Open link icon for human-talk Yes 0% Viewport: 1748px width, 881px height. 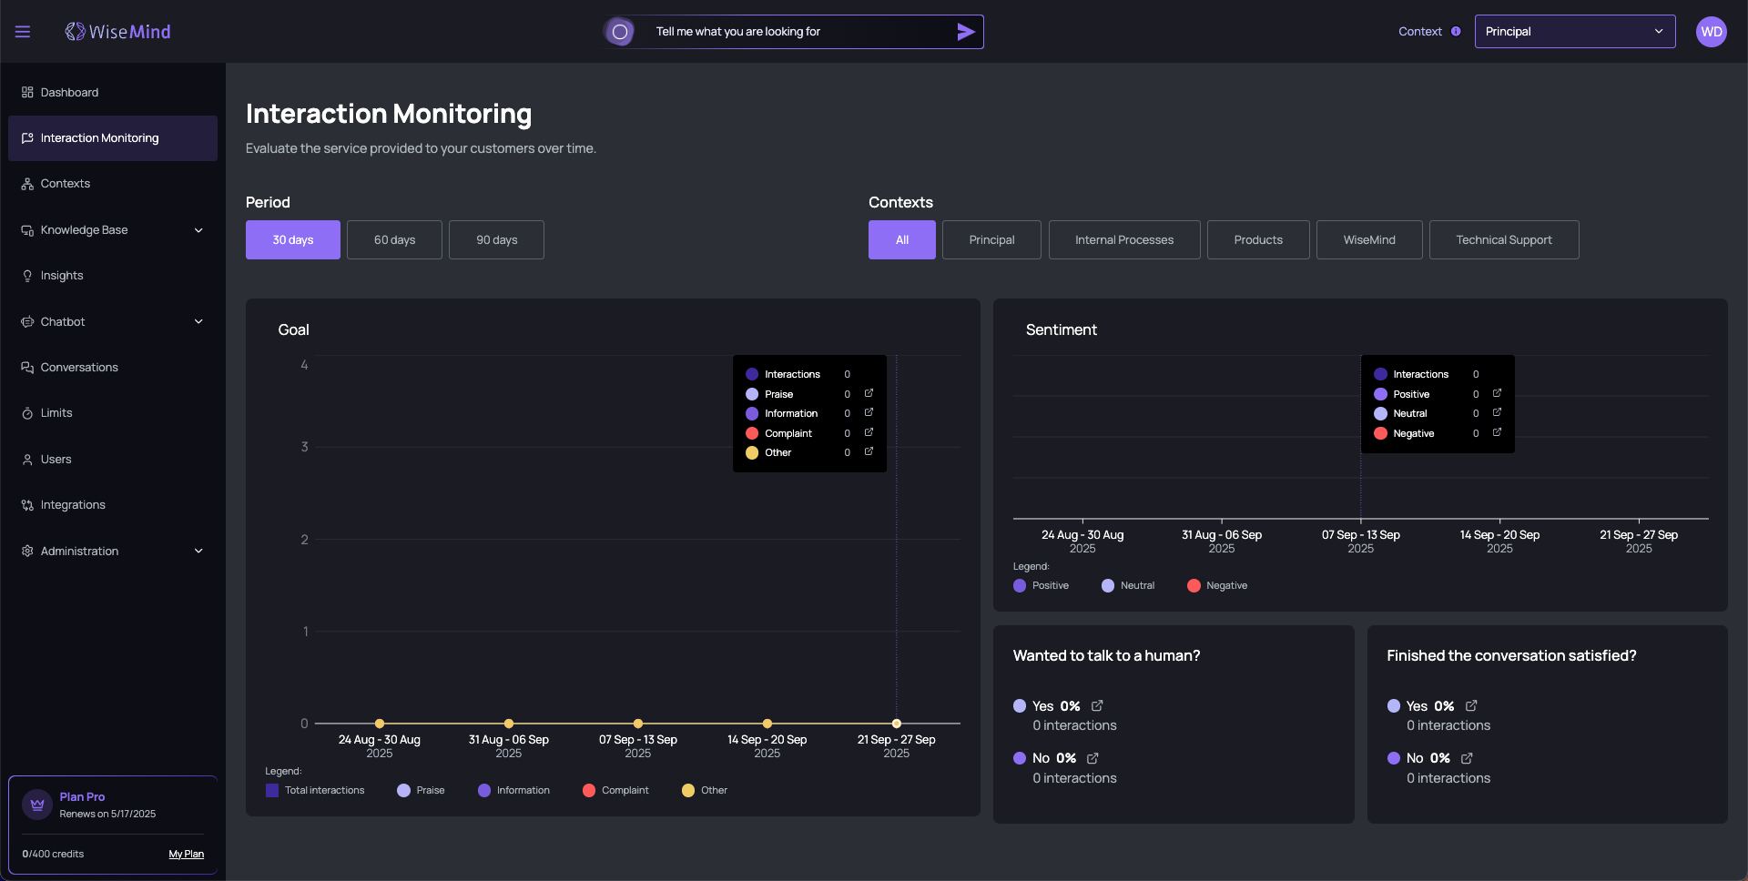pos(1097,705)
